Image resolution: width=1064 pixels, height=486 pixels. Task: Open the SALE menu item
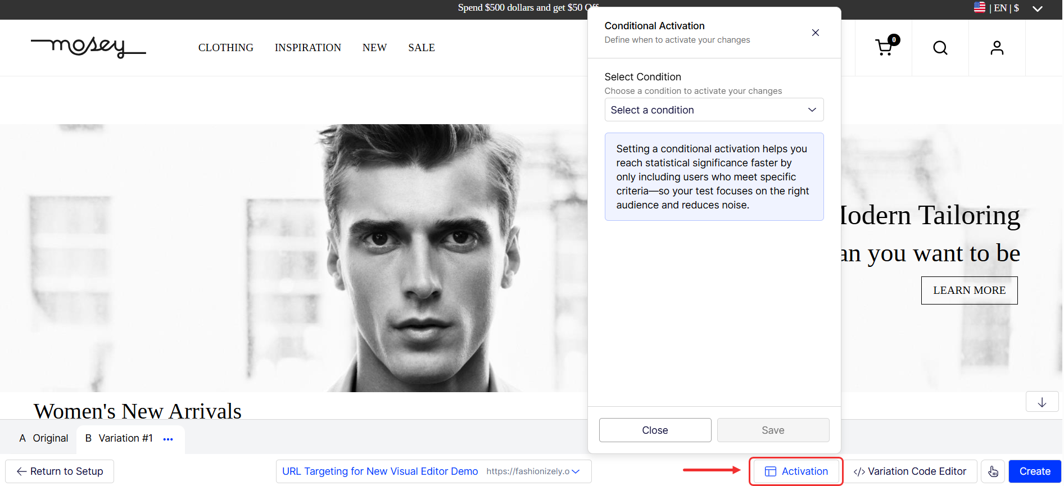click(x=421, y=48)
